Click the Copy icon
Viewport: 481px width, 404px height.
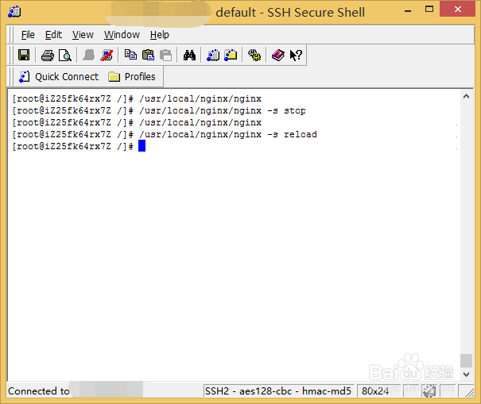(x=130, y=55)
